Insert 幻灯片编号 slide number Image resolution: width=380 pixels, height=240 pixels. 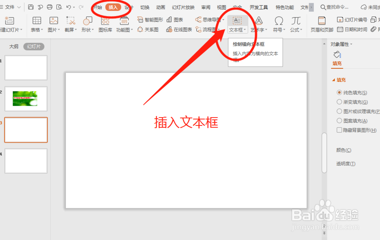(352, 20)
